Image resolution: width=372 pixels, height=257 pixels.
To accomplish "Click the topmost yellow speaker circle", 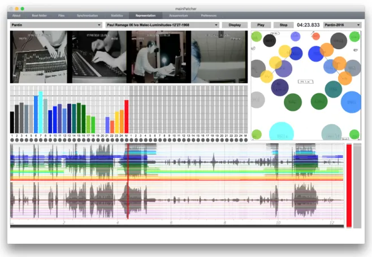I will (x=285, y=51).
